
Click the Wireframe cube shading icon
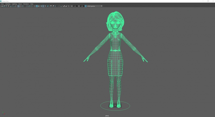pyautogui.click(x=34, y=6)
